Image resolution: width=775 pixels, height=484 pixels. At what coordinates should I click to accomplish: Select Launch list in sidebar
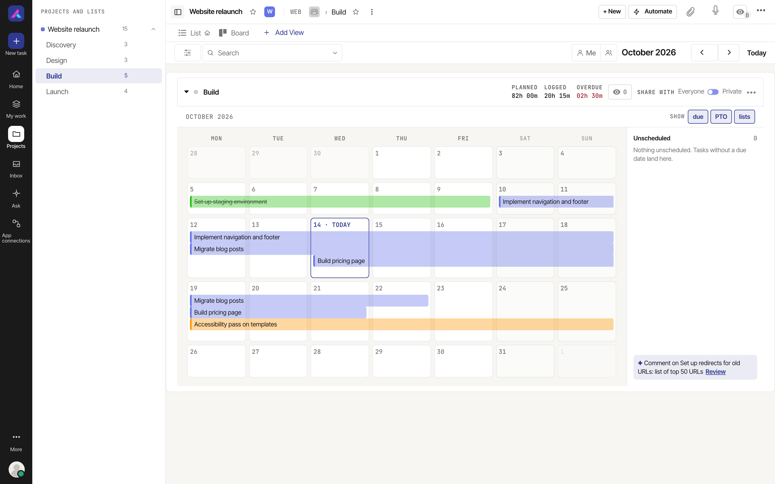(x=99, y=91)
